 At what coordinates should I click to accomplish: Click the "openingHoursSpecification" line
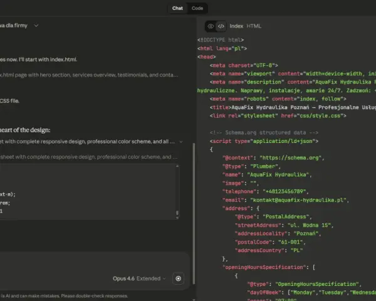(269, 267)
